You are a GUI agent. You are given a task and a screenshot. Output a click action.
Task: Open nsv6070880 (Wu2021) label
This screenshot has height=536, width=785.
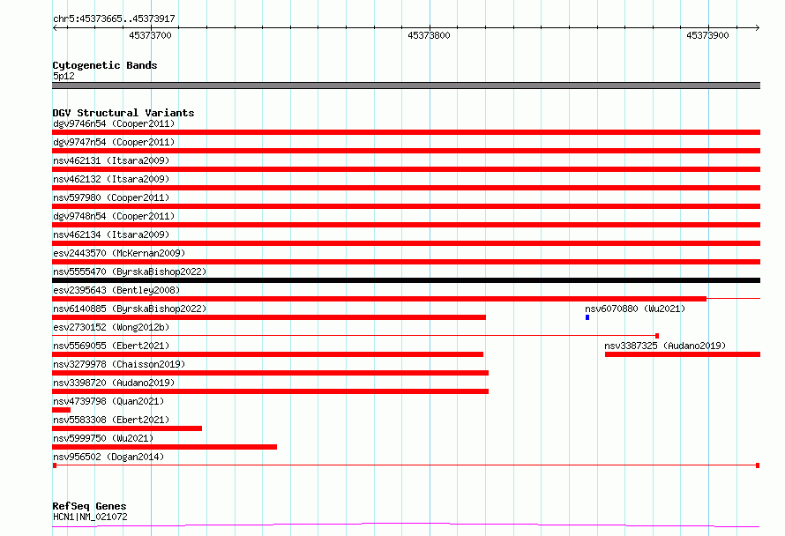pos(635,309)
